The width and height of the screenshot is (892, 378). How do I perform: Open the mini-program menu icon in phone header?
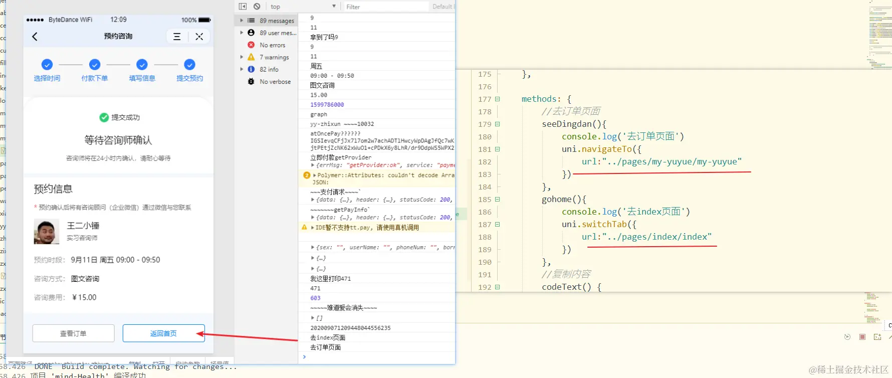[x=177, y=37]
